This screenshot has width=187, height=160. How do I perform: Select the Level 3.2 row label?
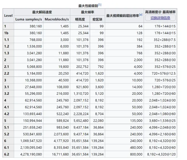click(8, 94)
